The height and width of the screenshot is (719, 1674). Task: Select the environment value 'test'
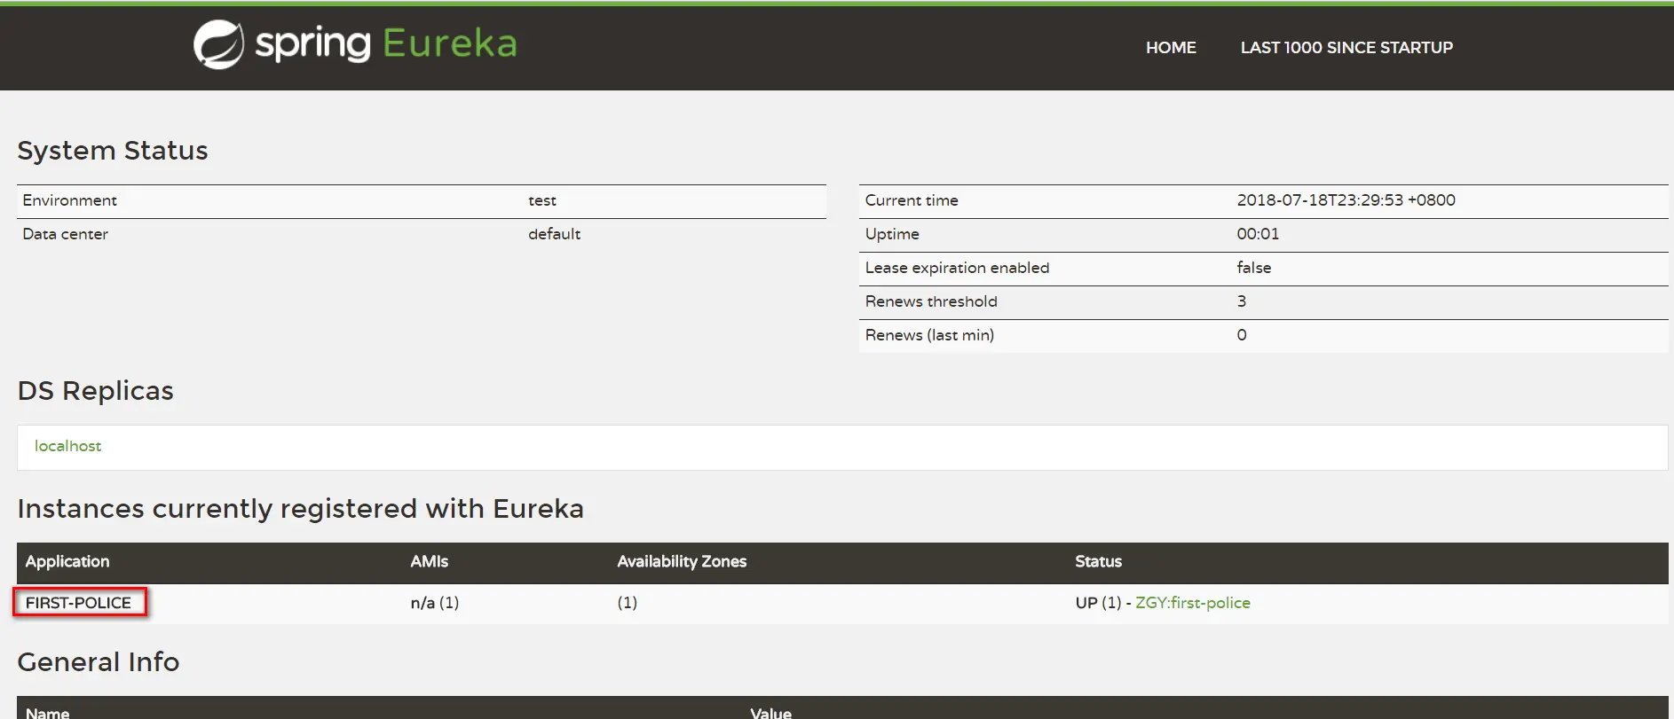(542, 200)
